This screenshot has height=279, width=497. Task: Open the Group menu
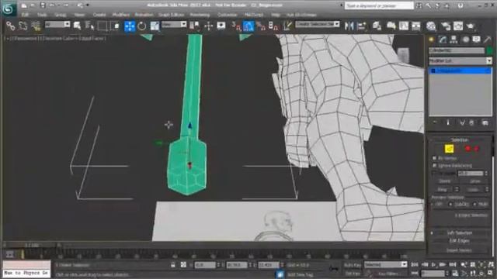(61, 15)
